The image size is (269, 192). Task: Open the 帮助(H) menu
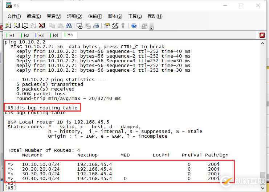click(x=155, y=16)
